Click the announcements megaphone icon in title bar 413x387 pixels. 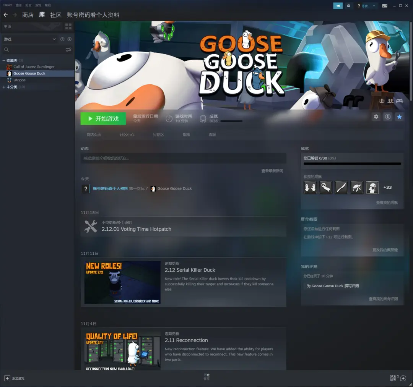click(x=338, y=5)
